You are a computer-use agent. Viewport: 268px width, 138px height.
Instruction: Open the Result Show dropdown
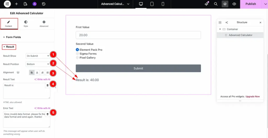(38, 56)
